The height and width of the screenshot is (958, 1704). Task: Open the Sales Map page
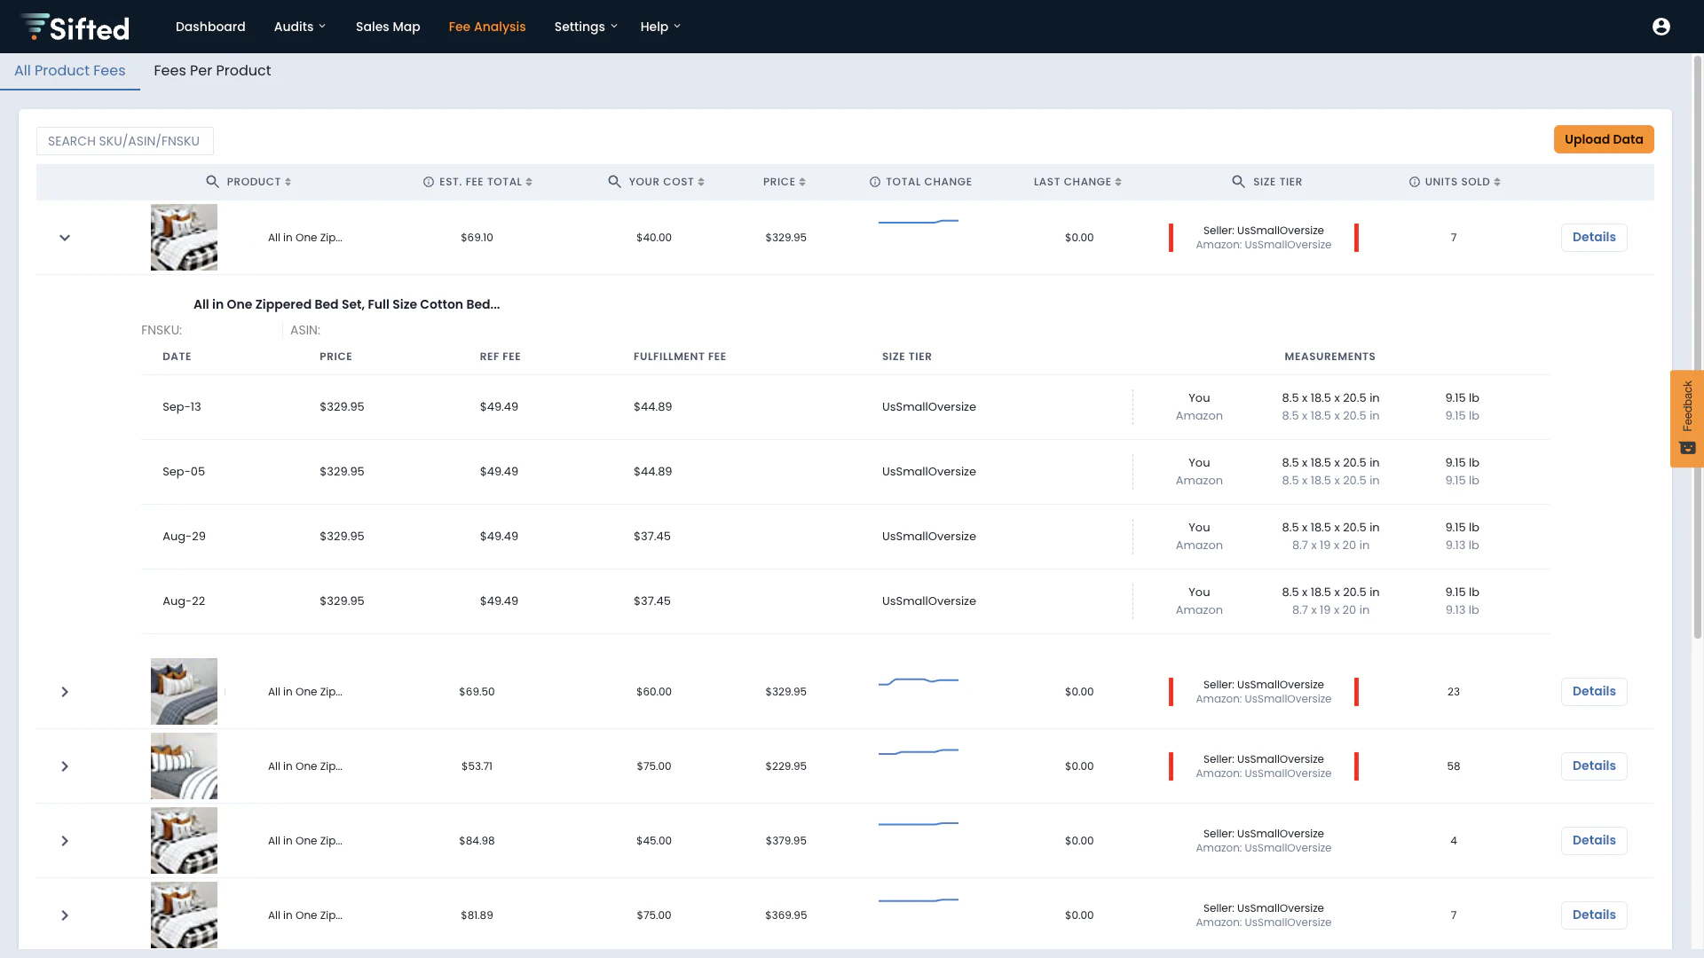coord(388,27)
